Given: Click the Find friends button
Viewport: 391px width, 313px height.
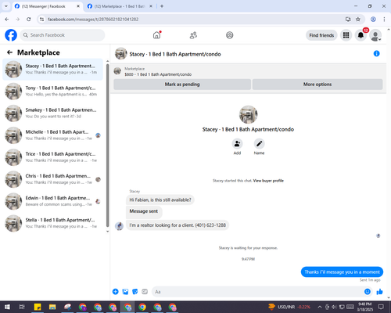Looking at the screenshot, I should point(321,35).
